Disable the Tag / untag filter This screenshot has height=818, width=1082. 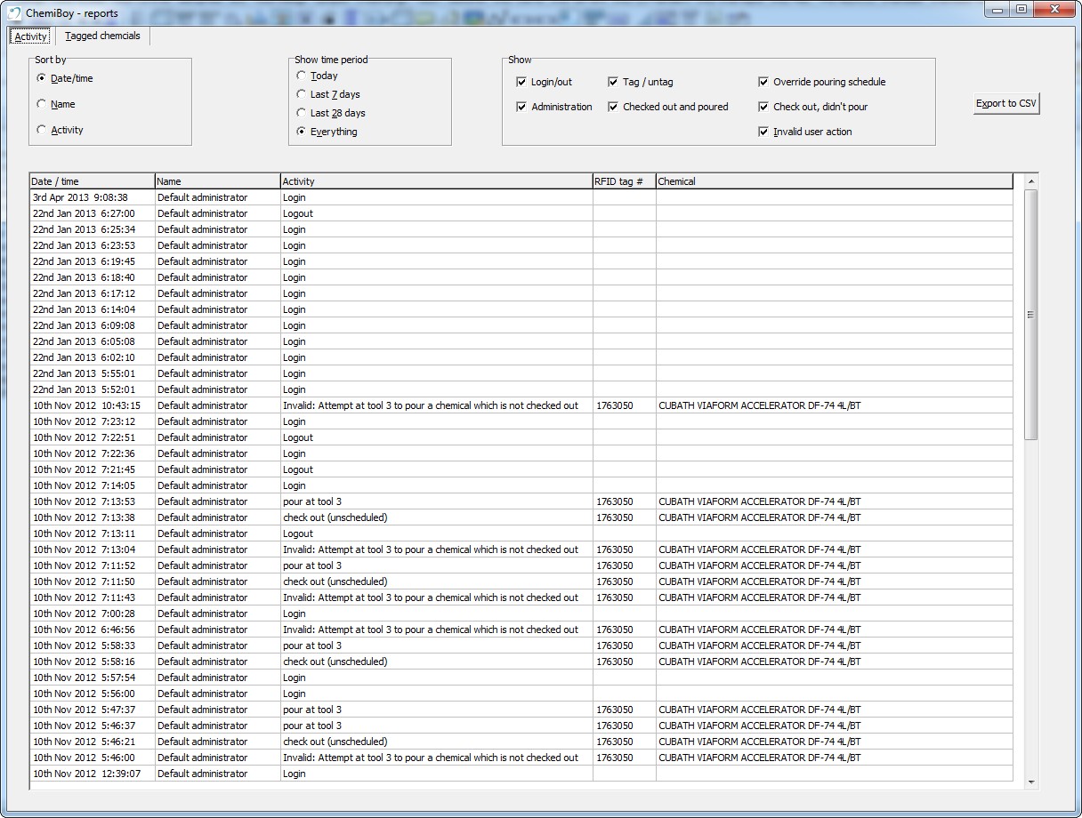[x=613, y=82]
